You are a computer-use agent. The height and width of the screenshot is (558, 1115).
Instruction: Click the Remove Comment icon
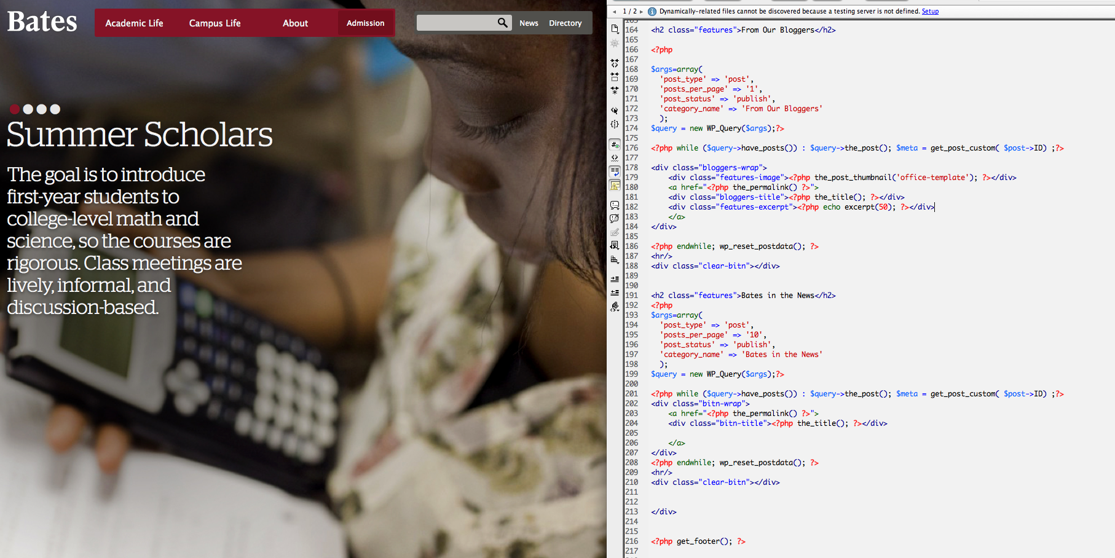(x=615, y=219)
